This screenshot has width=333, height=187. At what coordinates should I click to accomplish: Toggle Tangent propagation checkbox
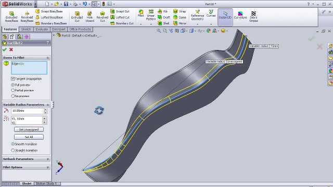point(12,78)
